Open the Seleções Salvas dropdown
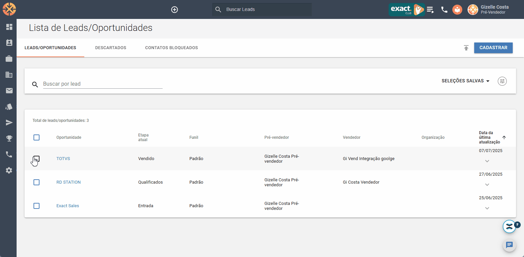The height and width of the screenshot is (257, 524). (x=466, y=81)
